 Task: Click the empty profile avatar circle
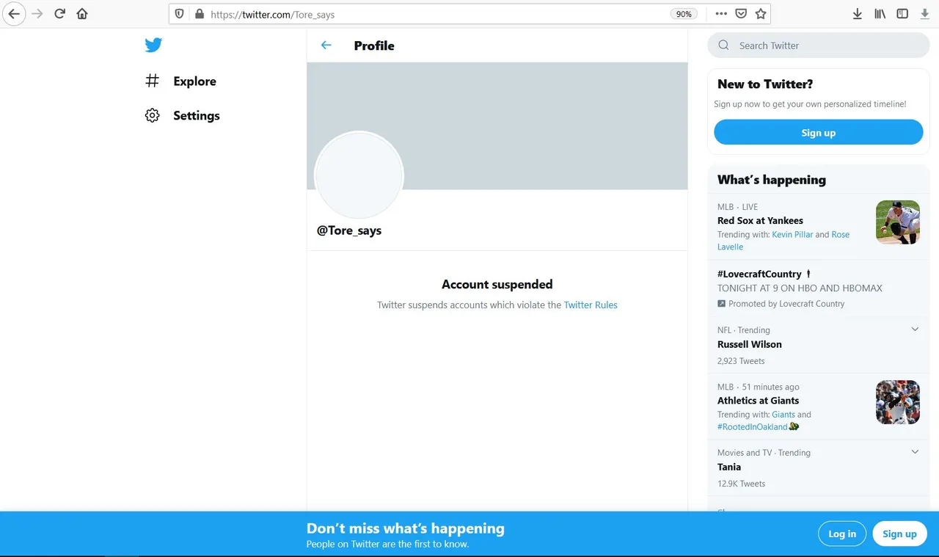(359, 175)
